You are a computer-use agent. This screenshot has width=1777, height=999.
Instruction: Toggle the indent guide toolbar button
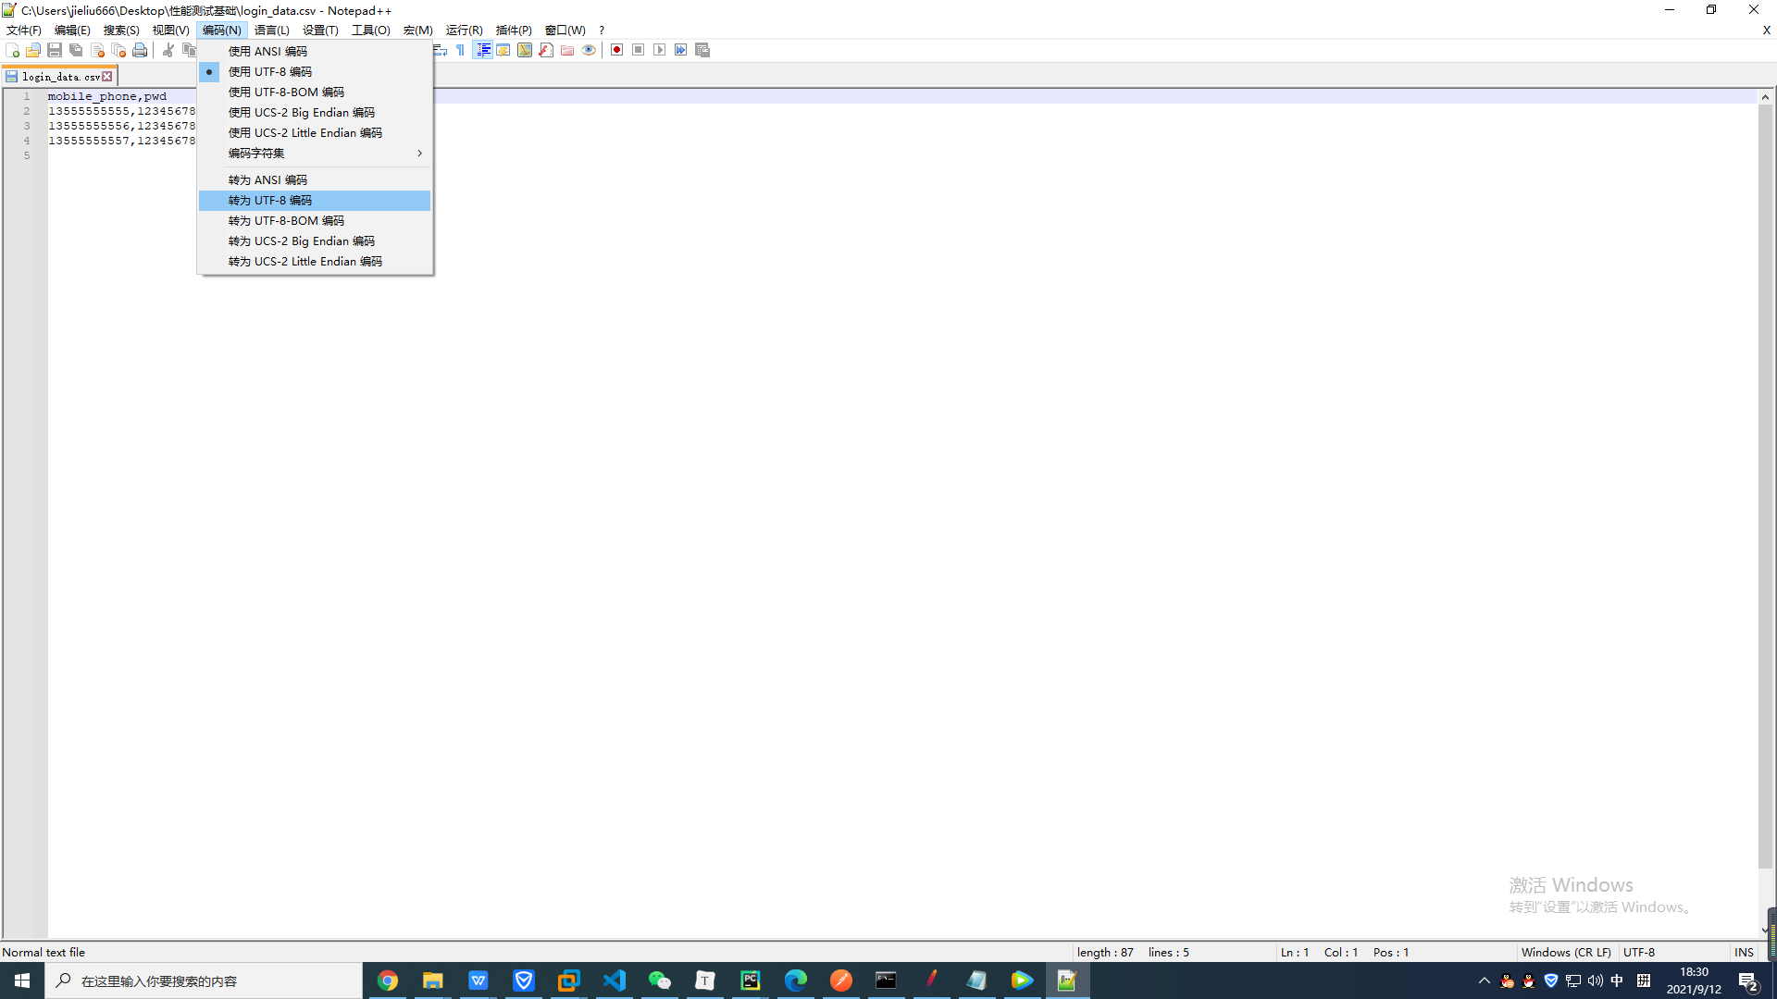483,50
